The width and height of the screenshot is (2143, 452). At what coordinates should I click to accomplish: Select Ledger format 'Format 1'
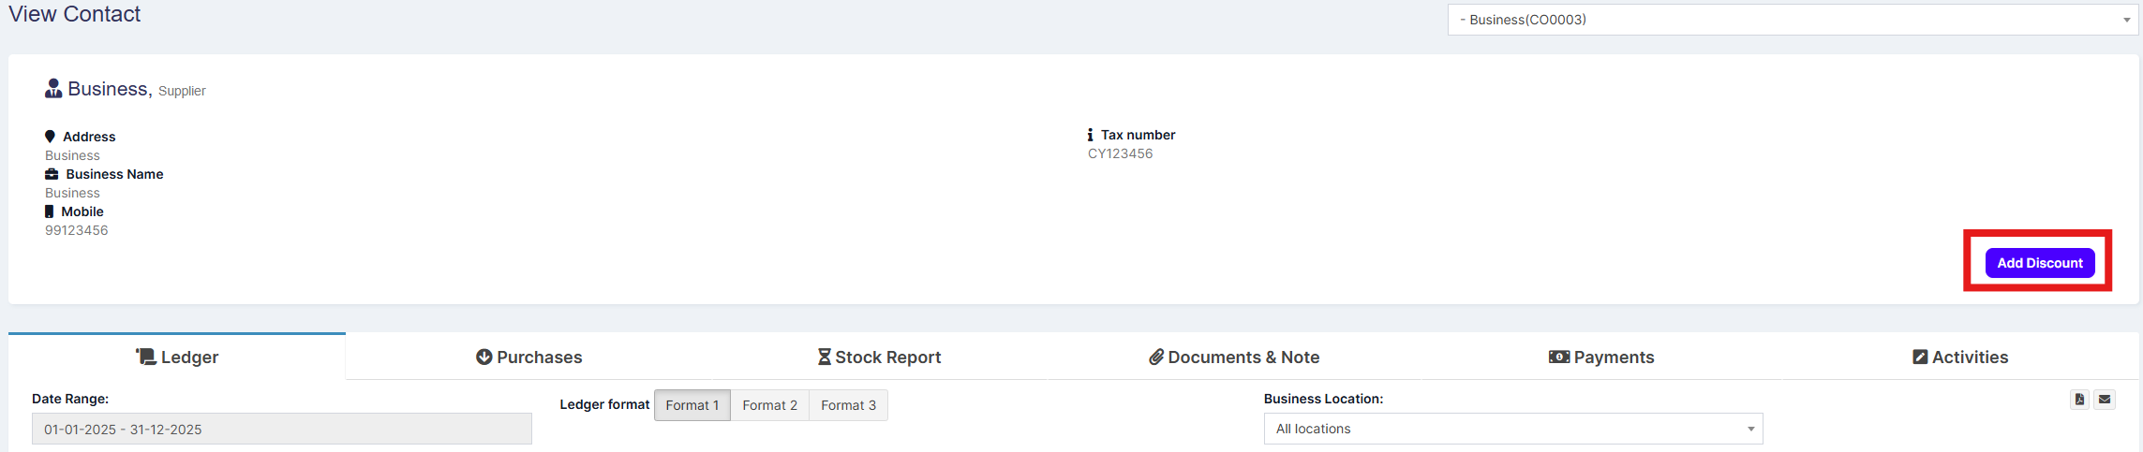pyautogui.click(x=692, y=405)
